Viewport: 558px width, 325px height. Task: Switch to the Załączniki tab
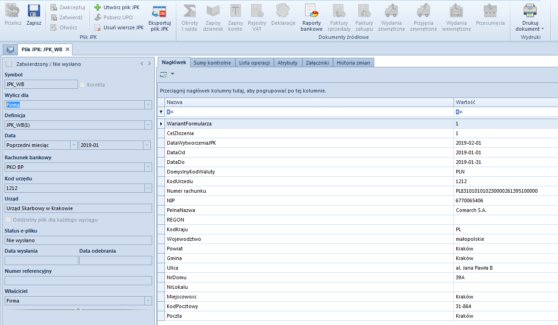pos(317,63)
